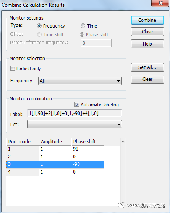Enable the Farfield only checkbox

[13, 69]
